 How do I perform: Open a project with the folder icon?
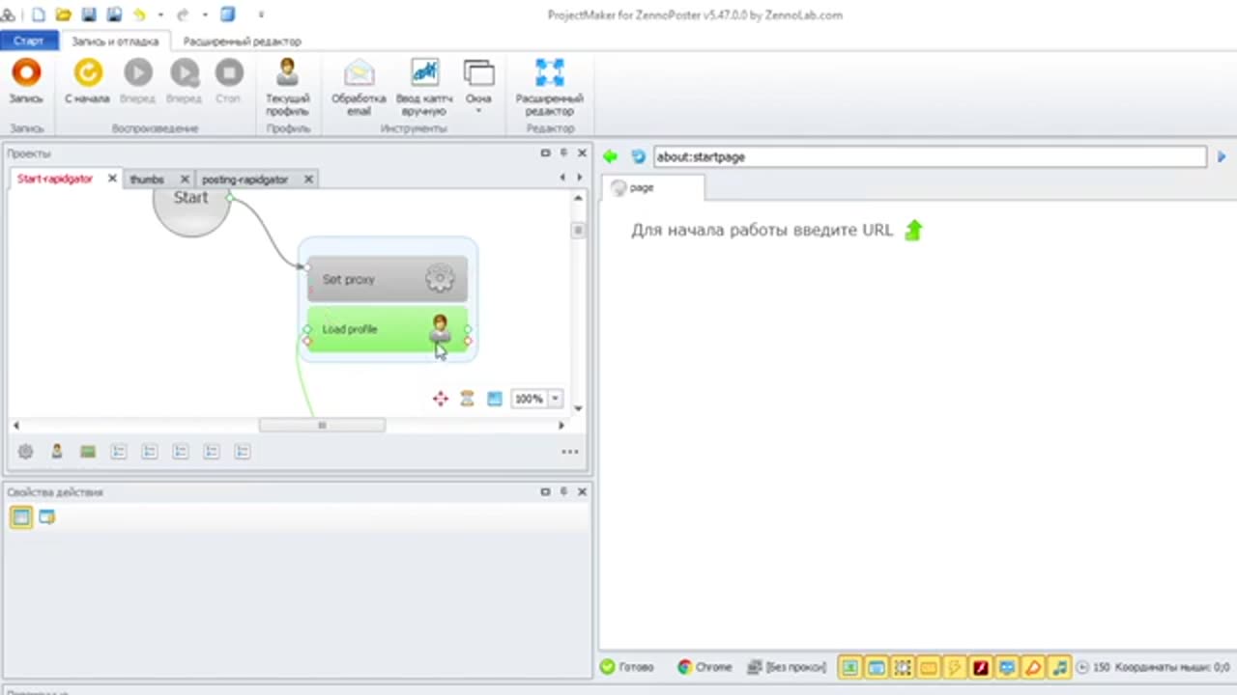(x=64, y=14)
